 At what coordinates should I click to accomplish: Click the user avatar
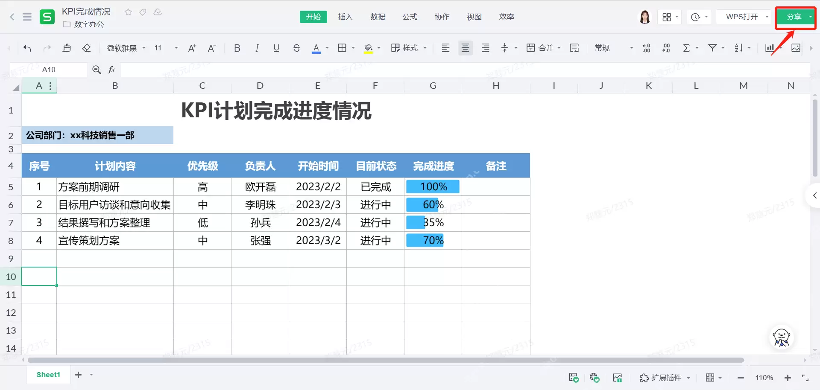[x=644, y=17]
